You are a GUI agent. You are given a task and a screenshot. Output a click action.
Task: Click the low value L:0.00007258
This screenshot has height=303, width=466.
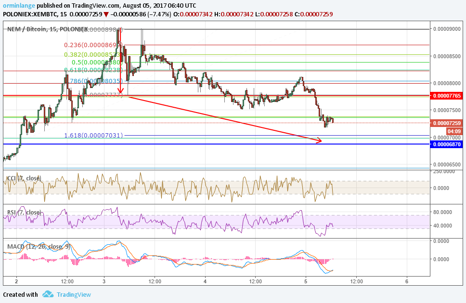point(274,14)
